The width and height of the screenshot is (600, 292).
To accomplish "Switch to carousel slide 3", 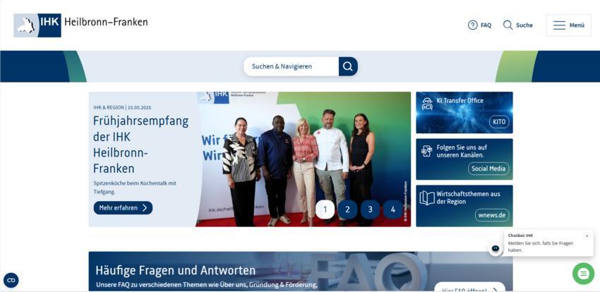I will [x=370, y=209].
